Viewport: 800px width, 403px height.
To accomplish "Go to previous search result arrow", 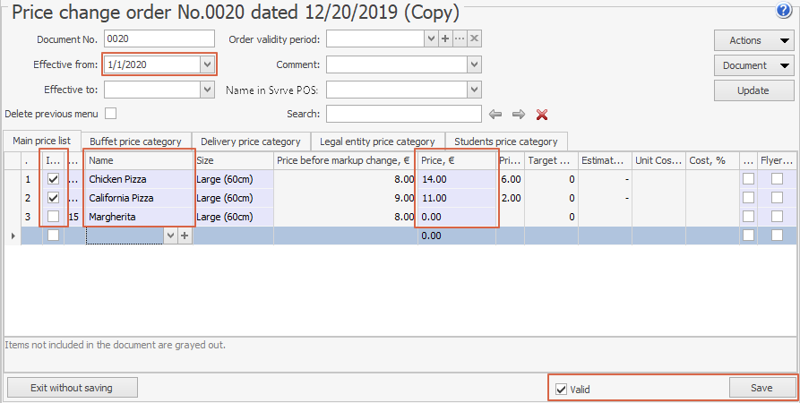I will click(495, 115).
